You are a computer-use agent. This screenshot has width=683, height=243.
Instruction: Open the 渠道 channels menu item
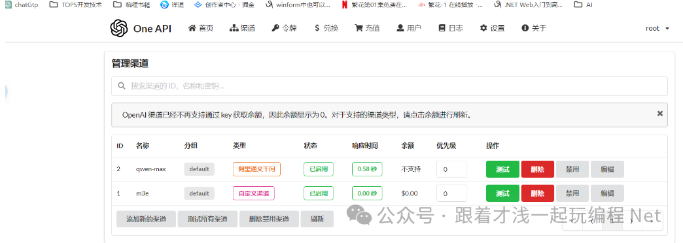[x=242, y=28]
